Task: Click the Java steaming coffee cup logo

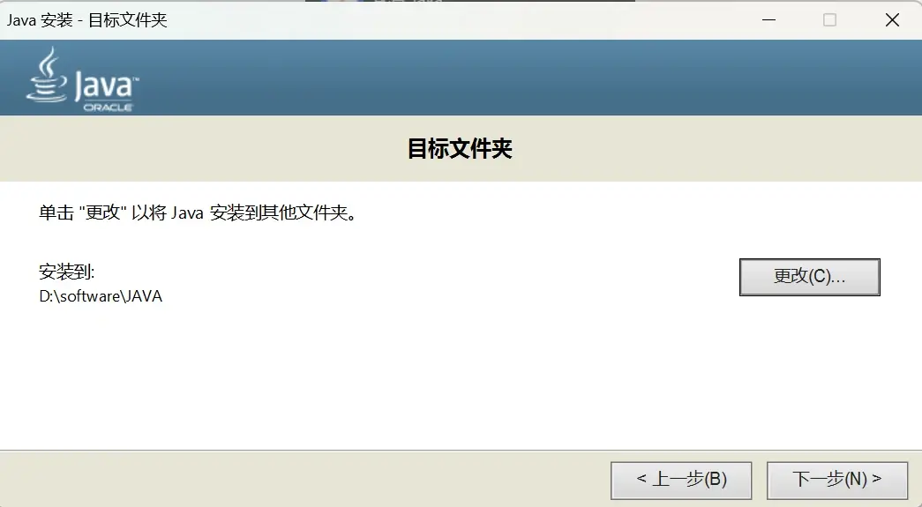Action: pos(47,75)
